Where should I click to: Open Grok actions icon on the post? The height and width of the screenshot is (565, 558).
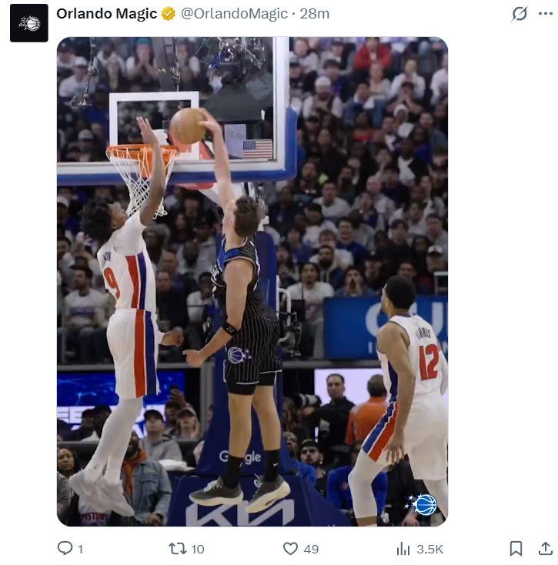click(520, 14)
